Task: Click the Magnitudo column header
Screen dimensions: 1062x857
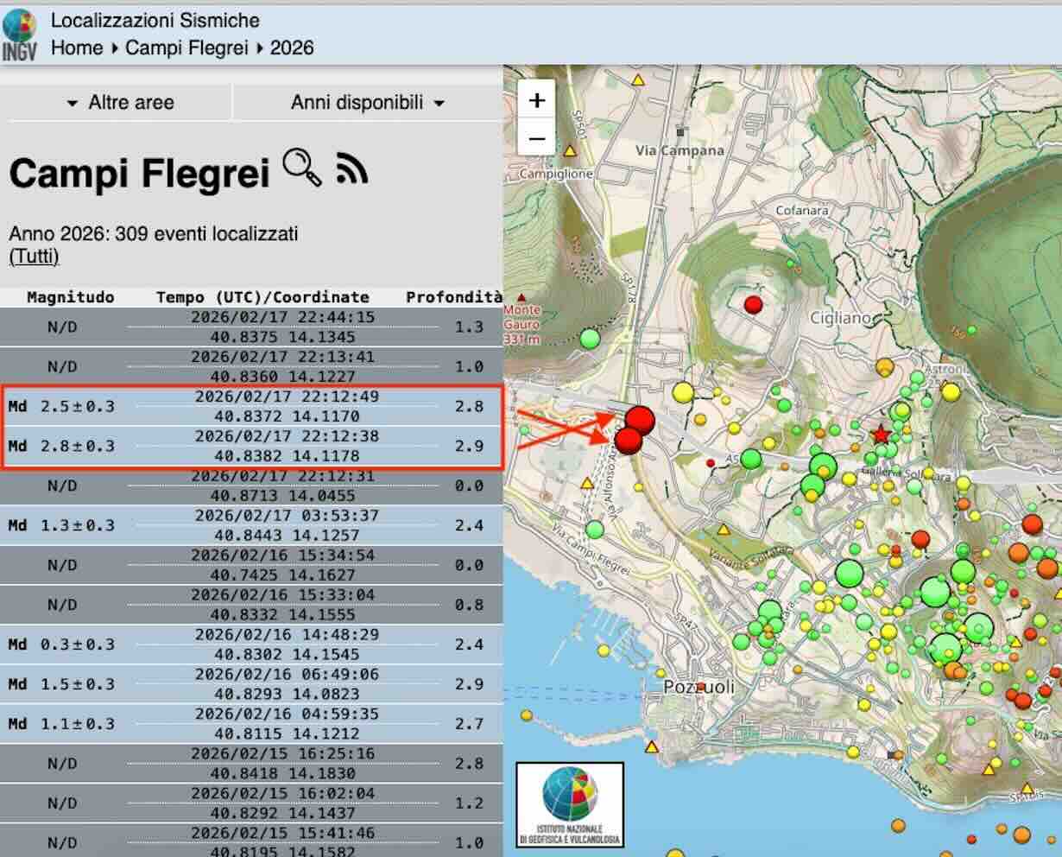Action: click(70, 297)
